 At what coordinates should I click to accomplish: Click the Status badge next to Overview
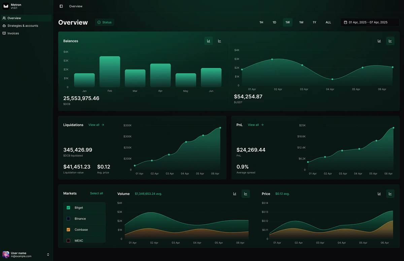coord(104,22)
